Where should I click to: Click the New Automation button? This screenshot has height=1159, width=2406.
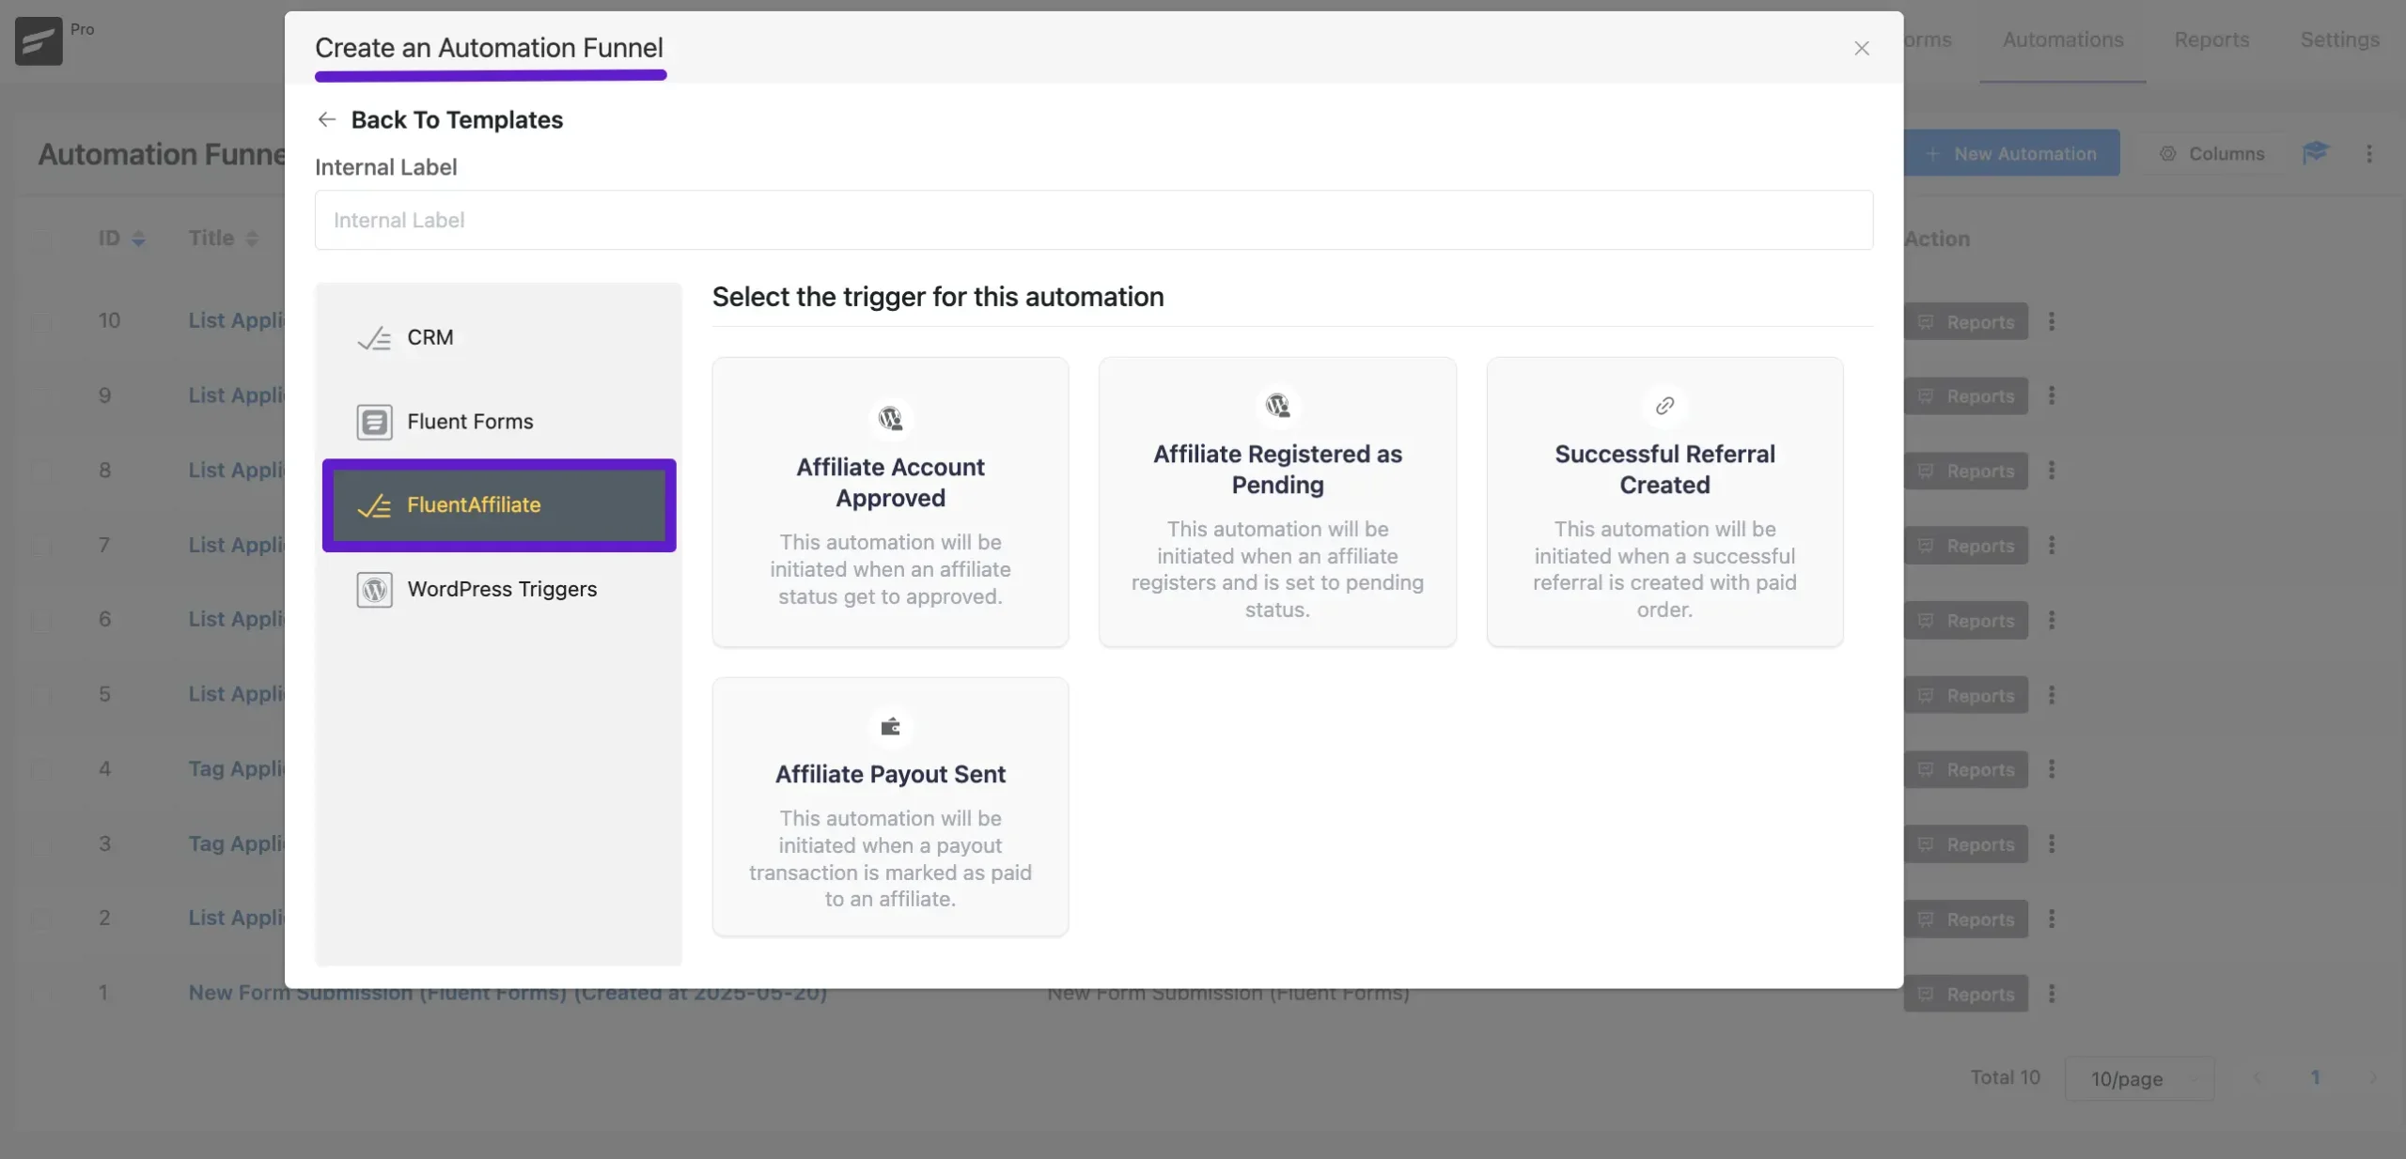point(2011,153)
